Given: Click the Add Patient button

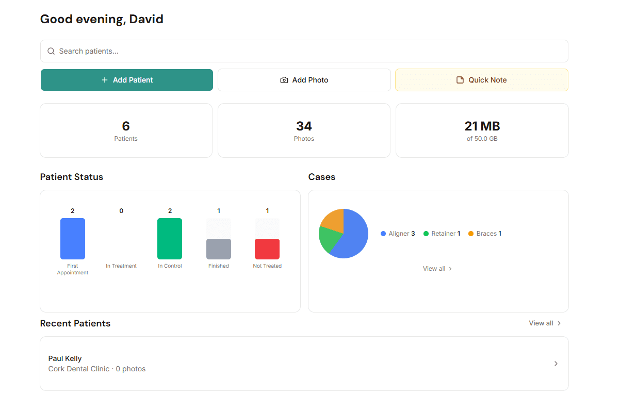Looking at the screenshot, I should click(x=127, y=80).
